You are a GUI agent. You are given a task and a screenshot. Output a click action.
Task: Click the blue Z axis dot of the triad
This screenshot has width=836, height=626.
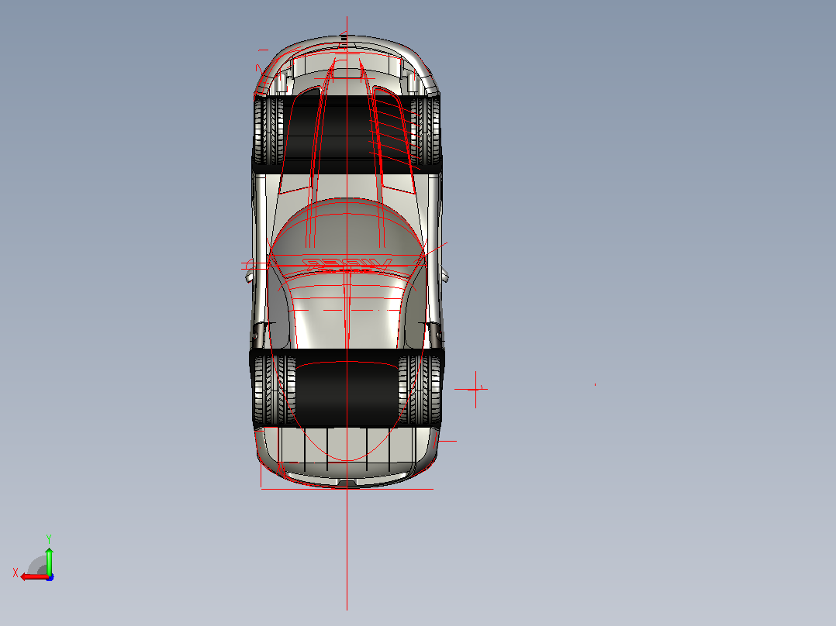click(50, 577)
